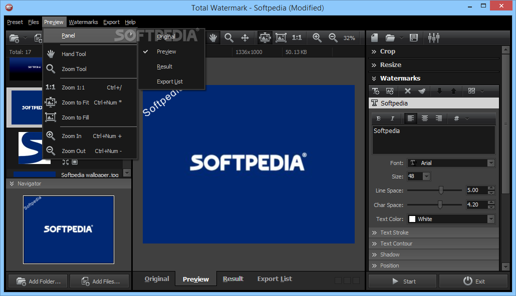Expand the Text Contour section
This screenshot has width=516, height=296.
tap(434, 243)
